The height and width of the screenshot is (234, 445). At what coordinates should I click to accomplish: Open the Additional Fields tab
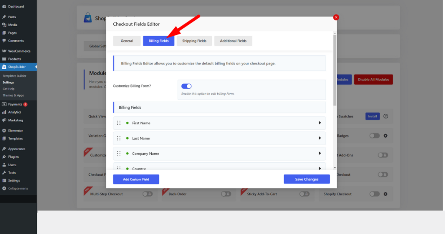tap(233, 41)
